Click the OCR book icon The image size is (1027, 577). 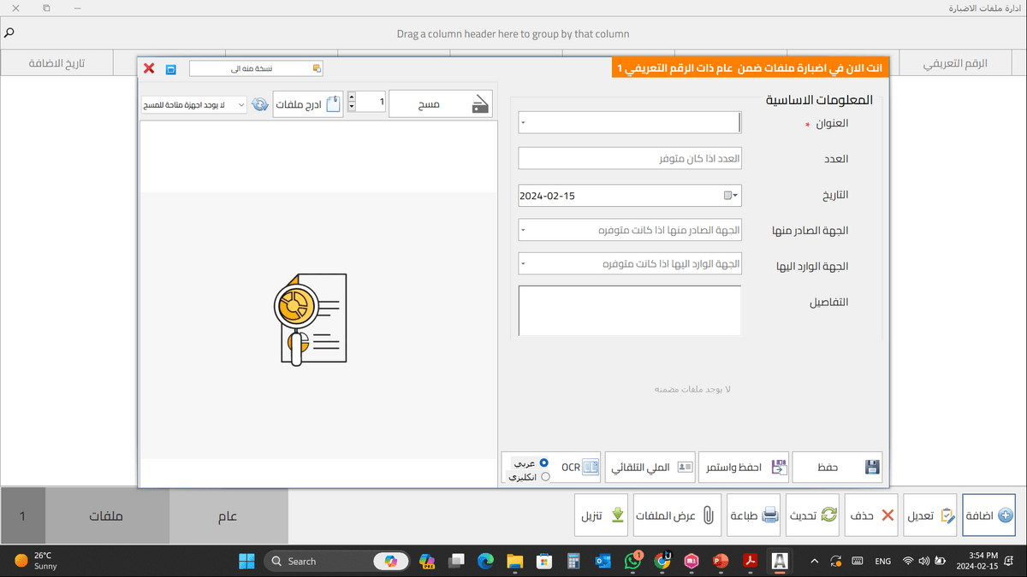[591, 468]
